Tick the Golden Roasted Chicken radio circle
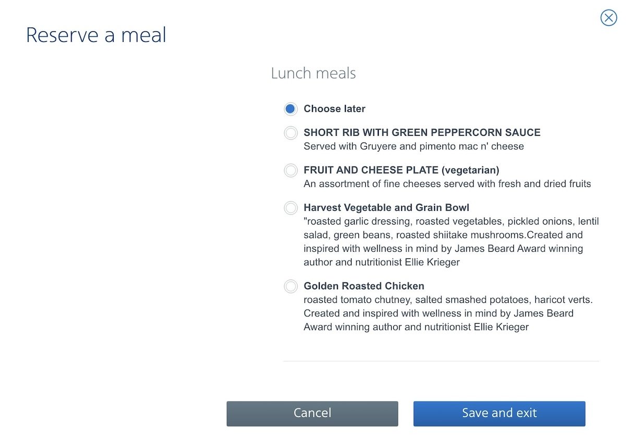This screenshot has width=626, height=436. click(x=291, y=287)
